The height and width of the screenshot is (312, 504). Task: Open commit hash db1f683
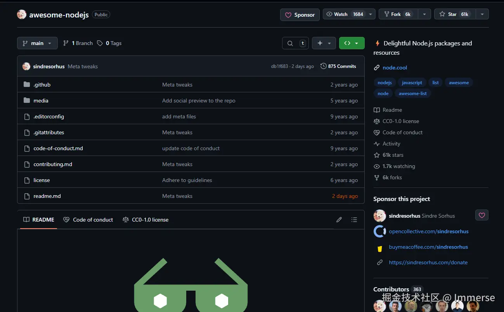[279, 66]
